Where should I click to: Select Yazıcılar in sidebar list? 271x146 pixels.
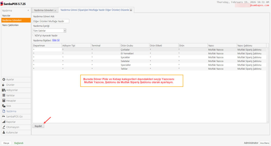pos(6,16)
